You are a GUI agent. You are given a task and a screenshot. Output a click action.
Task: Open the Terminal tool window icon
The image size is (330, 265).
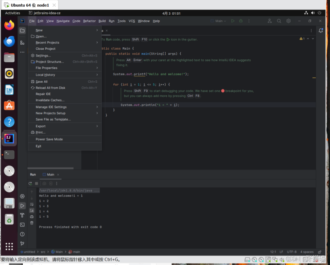pos(22,224)
